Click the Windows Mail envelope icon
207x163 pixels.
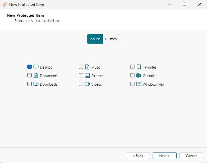[x=139, y=84]
